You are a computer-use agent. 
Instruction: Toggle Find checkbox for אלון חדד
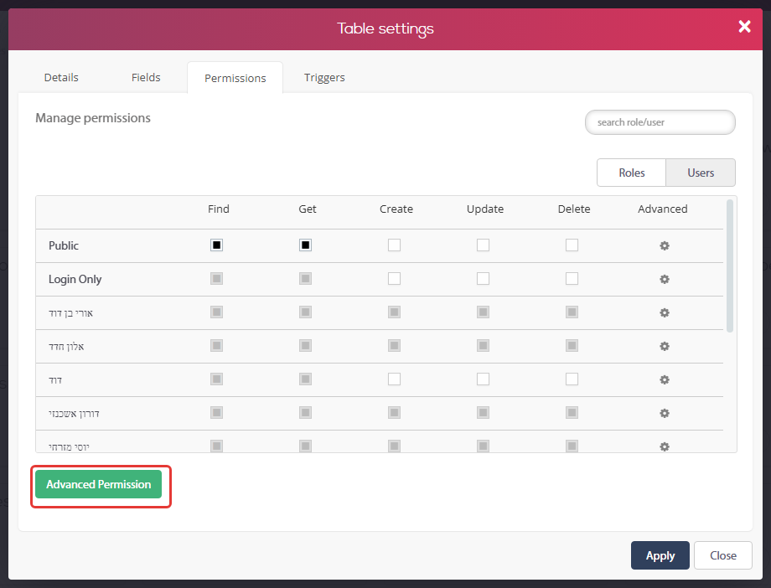(216, 345)
